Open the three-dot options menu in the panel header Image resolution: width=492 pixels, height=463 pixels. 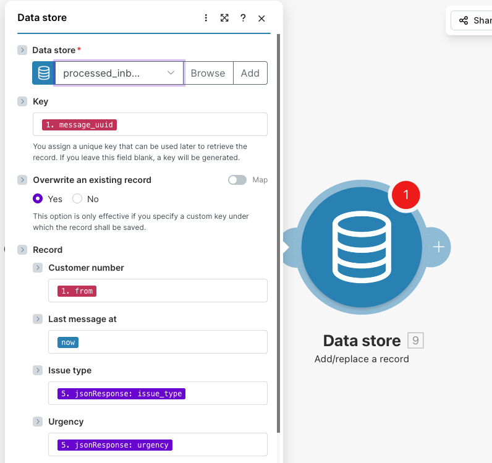point(206,18)
